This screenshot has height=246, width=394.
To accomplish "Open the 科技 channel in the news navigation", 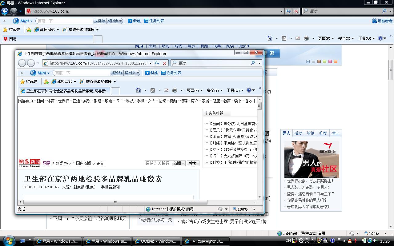I will 130,101.
